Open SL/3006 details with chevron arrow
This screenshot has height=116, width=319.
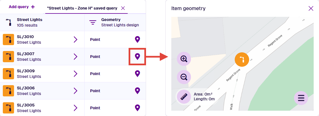coord(75,91)
